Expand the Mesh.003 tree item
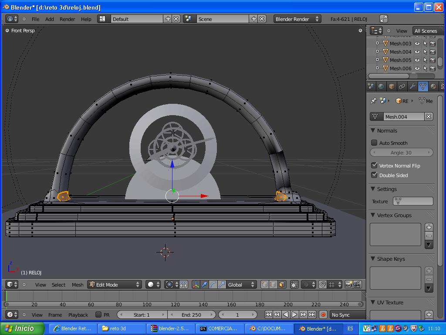This screenshot has height=335, width=446. 377,43
